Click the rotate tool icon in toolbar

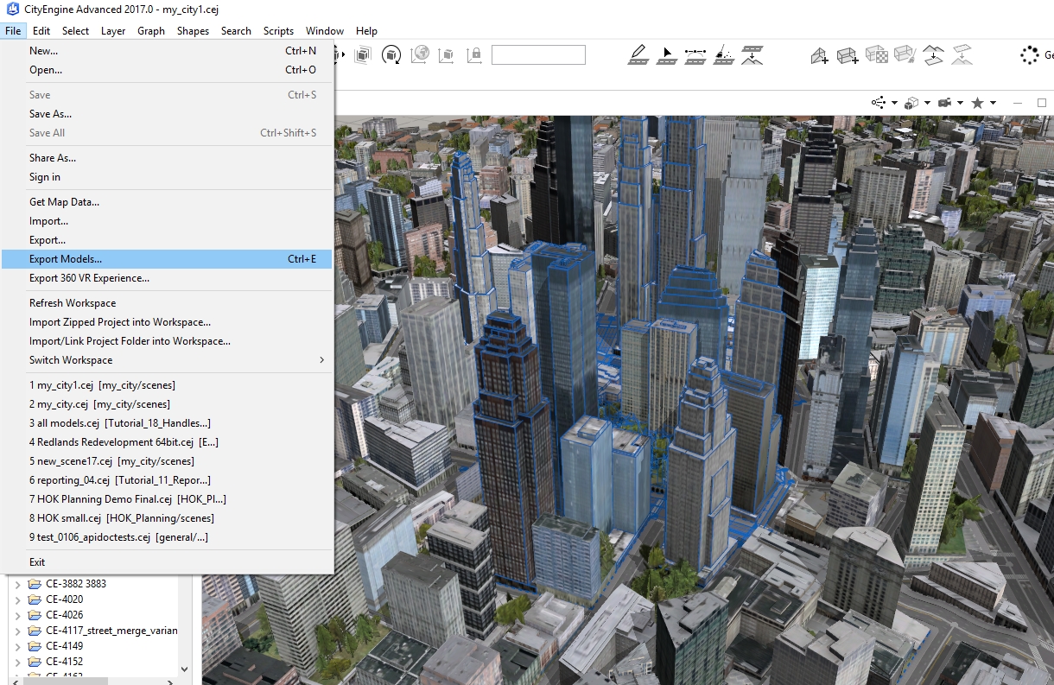coord(391,54)
